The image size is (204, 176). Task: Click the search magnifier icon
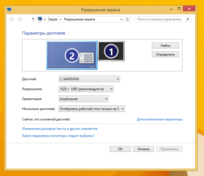click(188, 19)
